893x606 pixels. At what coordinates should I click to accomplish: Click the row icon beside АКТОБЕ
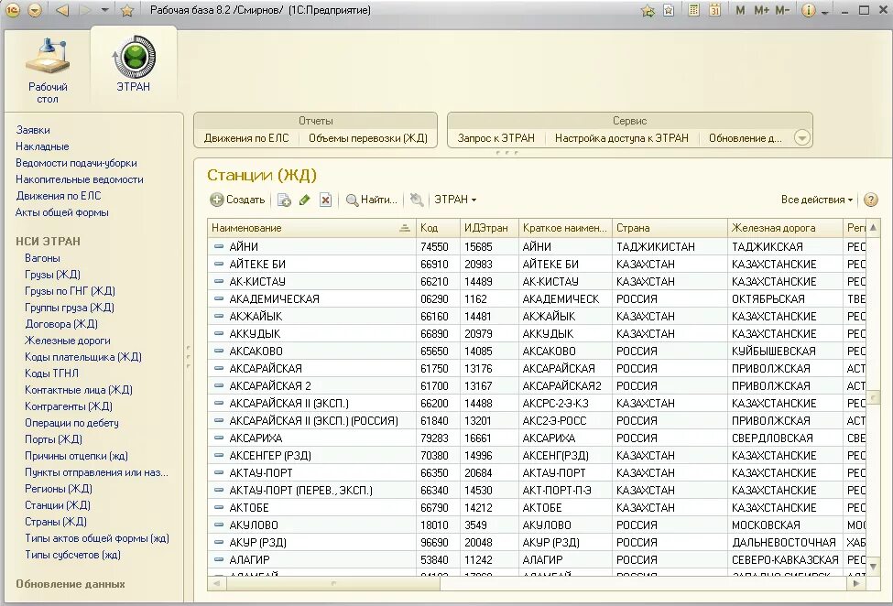[x=219, y=507]
